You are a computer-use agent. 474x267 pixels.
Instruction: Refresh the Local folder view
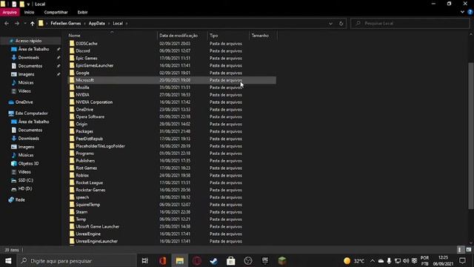(x=341, y=23)
